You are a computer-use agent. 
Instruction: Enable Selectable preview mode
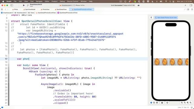[154, 103]
